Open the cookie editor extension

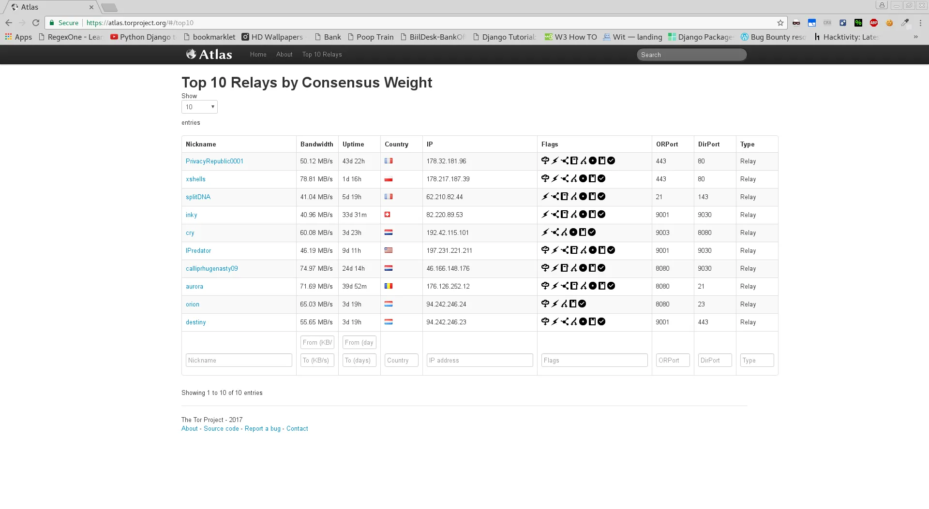[x=889, y=23]
